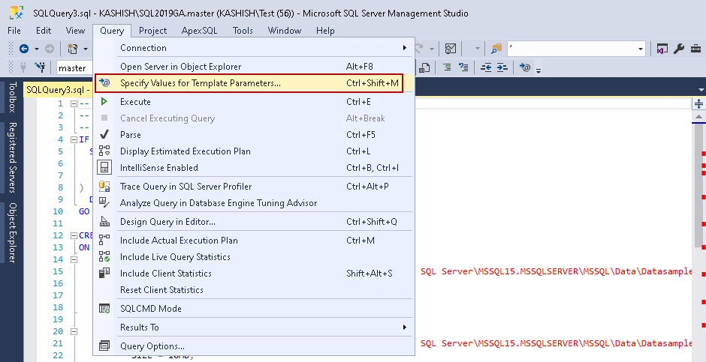
Task: Select Specify Values for Template Parameters
Action: click(x=201, y=82)
